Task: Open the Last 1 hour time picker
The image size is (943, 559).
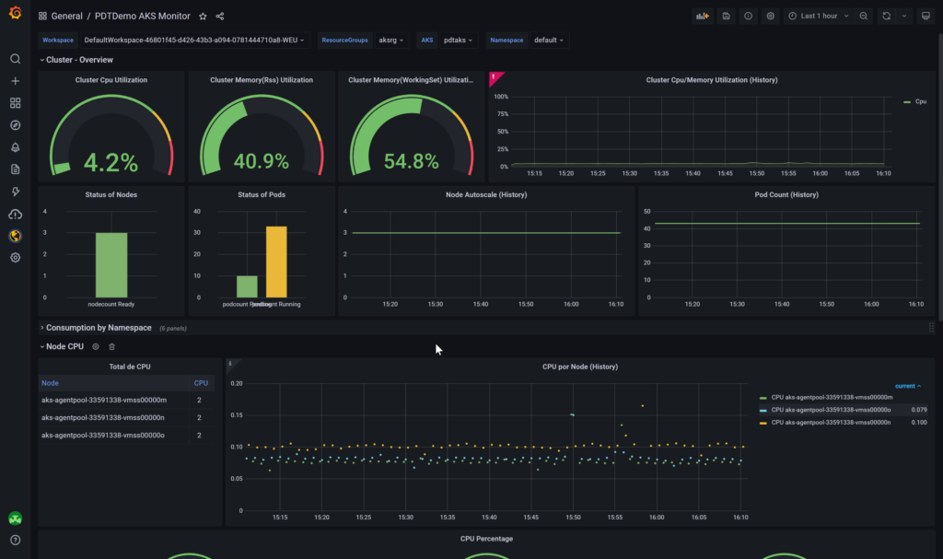Action: click(x=818, y=16)
